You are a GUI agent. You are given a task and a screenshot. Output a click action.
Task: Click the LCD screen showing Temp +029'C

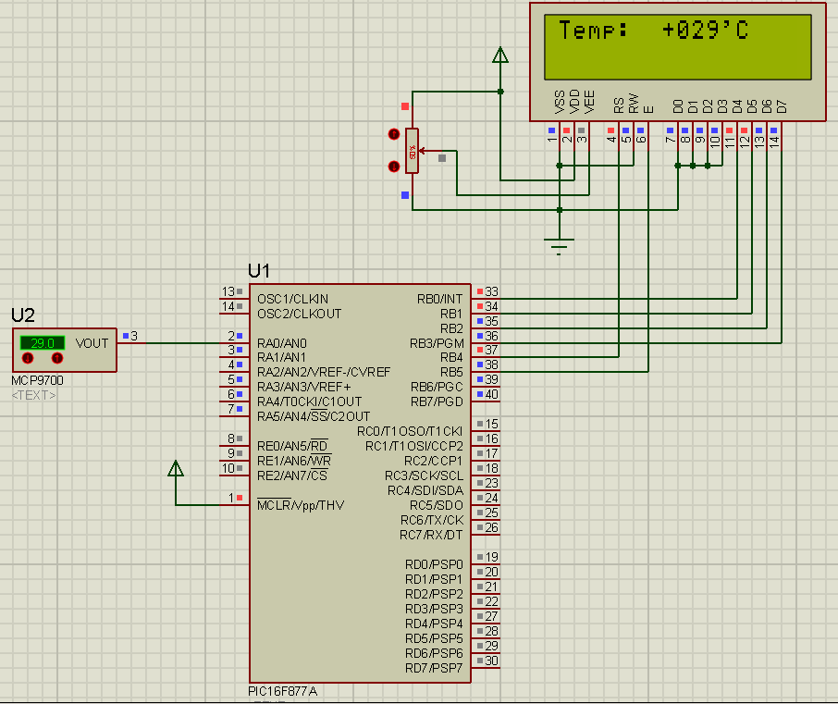pos(678,47)
